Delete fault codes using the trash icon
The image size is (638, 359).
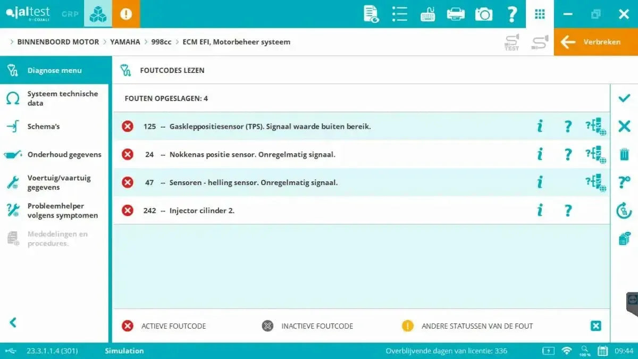[624, 154]
